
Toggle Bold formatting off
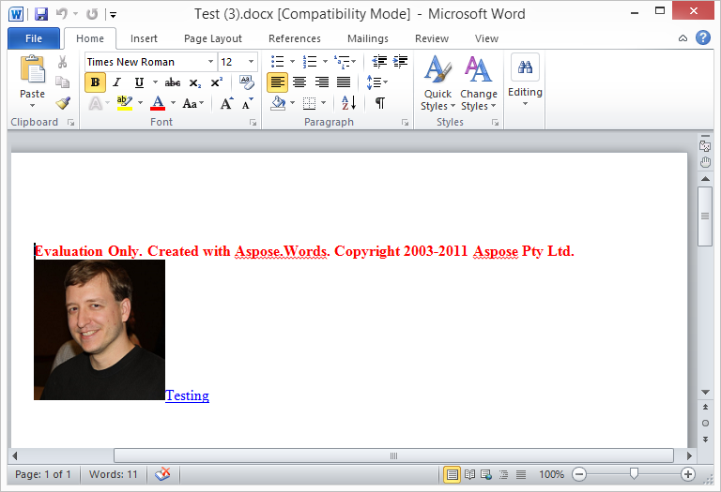[x=95, y=82]
